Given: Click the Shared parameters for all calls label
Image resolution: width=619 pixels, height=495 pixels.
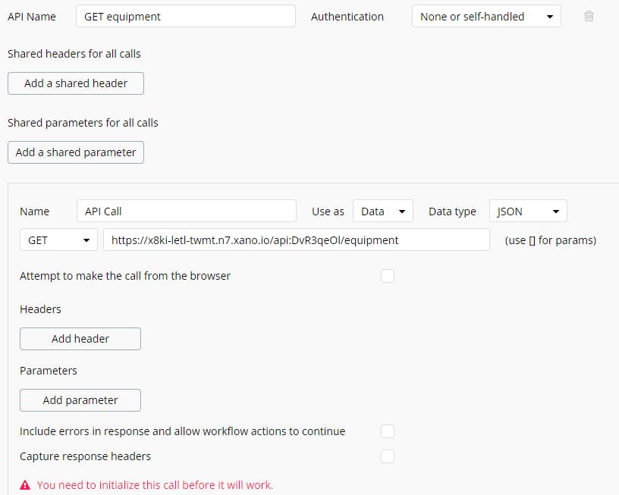Looking at the screenshot, I should click(x=83, y=122).
